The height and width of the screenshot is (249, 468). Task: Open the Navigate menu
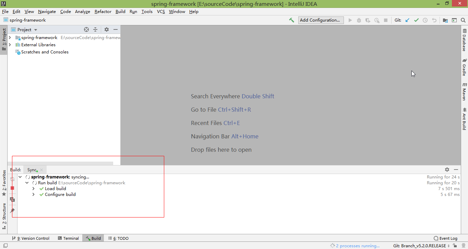(x=47, y=11)
